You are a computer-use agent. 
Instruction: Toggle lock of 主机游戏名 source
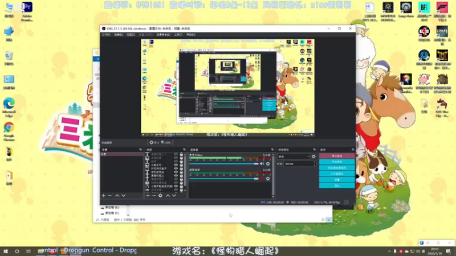coord(181,172)
